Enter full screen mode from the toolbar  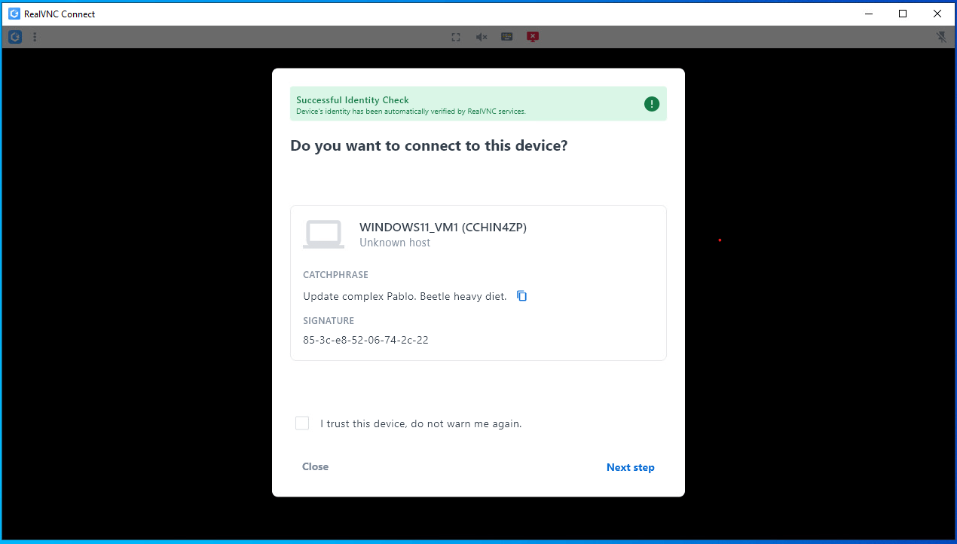(456, 37)
